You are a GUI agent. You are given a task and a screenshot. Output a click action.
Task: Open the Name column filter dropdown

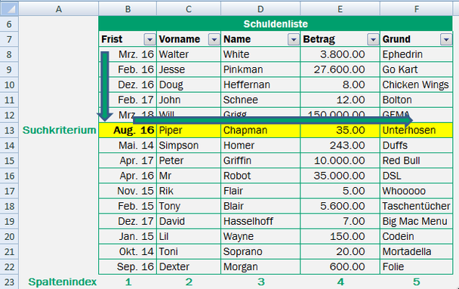pos(294,39)
